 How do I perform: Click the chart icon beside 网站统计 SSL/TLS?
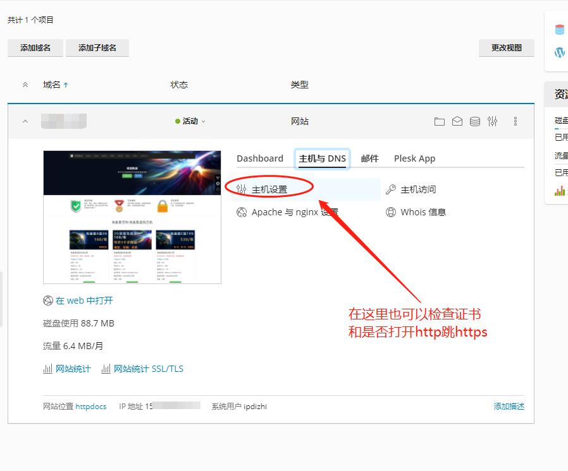106,369
